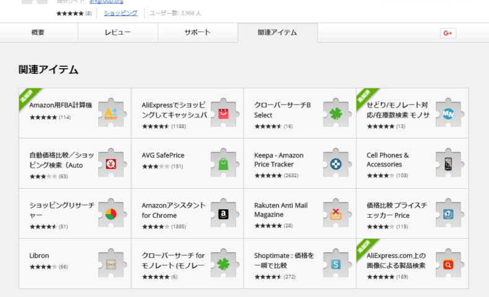The height and width of the screenshot is (297, 489).
Task: Click the Shoptimate rating count (272)
Action: click(290, 277)
